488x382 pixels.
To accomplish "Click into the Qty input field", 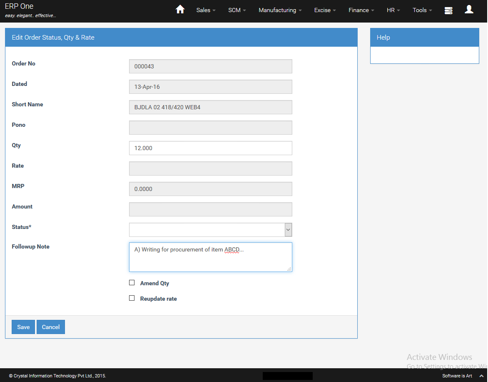I will coord(210,148).
